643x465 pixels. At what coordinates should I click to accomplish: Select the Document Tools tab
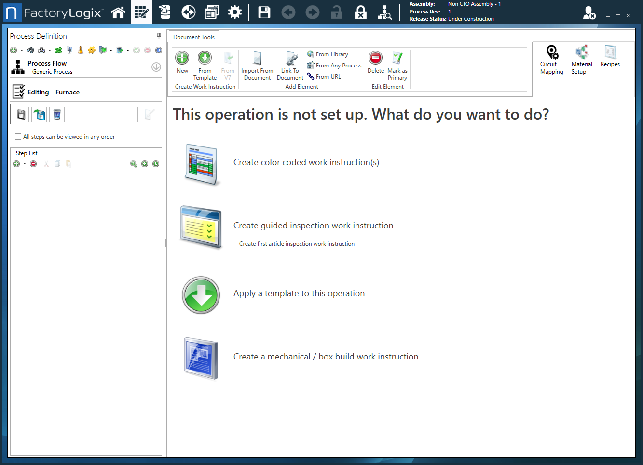point(194,37)
